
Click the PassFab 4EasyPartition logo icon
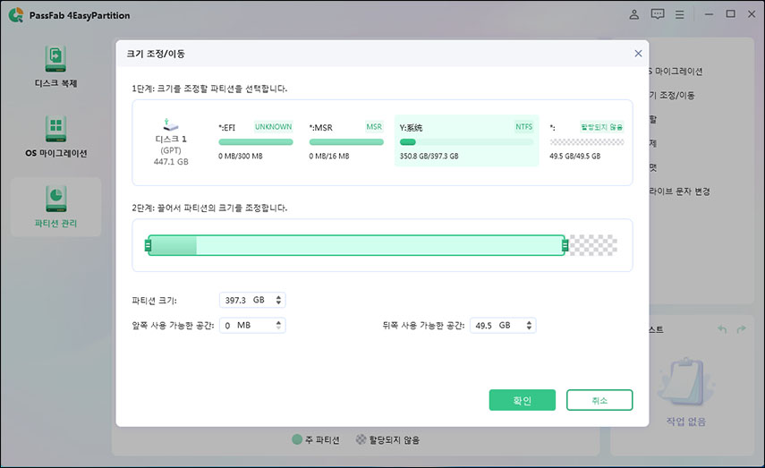coord(15,15)
